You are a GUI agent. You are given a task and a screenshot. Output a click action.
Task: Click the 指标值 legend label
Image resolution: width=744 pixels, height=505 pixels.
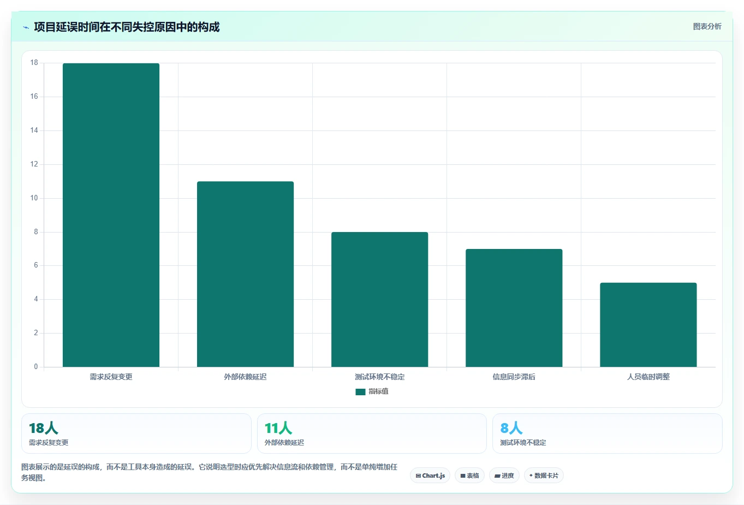click(x=378, y=391)
